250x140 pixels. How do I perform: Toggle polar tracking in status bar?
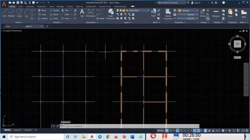181,131
